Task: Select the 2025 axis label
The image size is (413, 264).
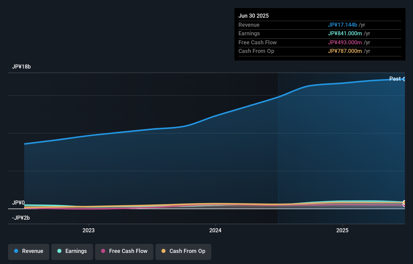Action: (x=342, y=230)
